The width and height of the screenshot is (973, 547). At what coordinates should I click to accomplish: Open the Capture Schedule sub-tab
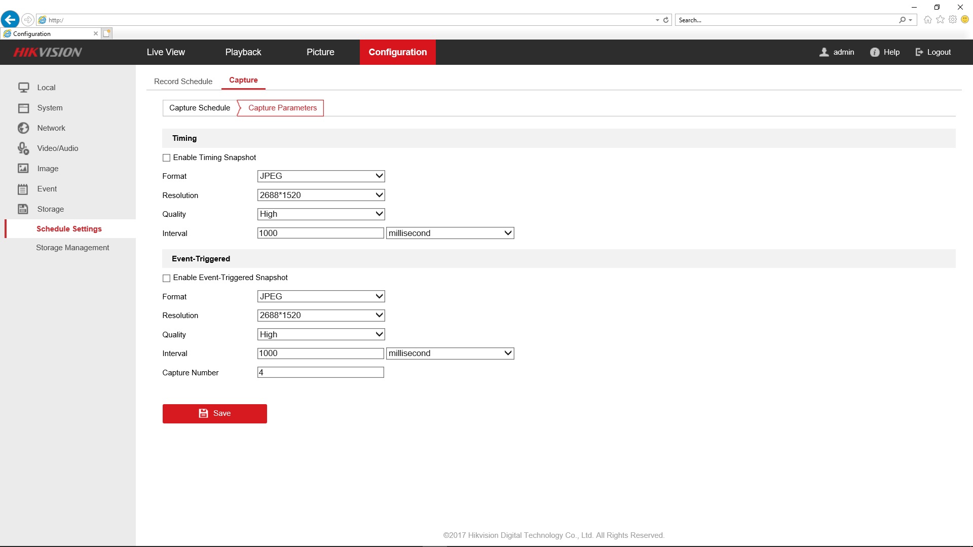coord(200,108)
